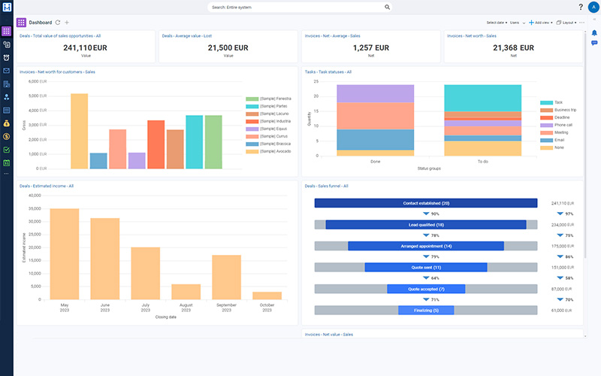Open help with the question mark icon
Viewport: 601px width, 376px height.
[x=581, y=7]
